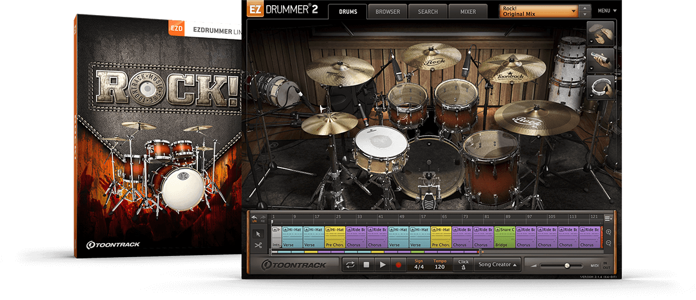Zoom in the song track
The width and height of the screenshot is (696, 300).
pos(608,232)
